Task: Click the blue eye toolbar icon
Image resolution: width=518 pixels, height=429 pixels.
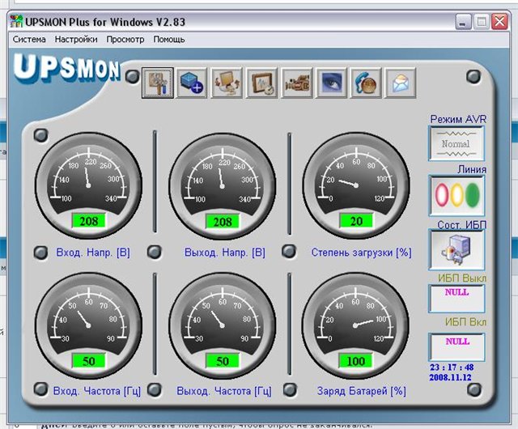Action: (332, 83)
